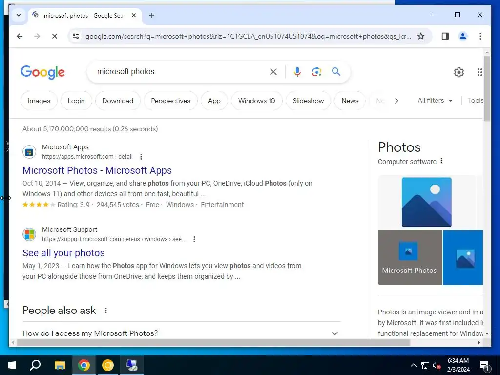The width and height of the screenshot is (500, 375).
Task: Open the Tools option
Action: 476,101
